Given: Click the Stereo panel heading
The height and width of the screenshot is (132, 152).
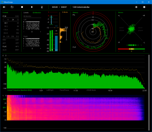Looking at the screenshot, I should pyautogui.click(x=121, y=12).
